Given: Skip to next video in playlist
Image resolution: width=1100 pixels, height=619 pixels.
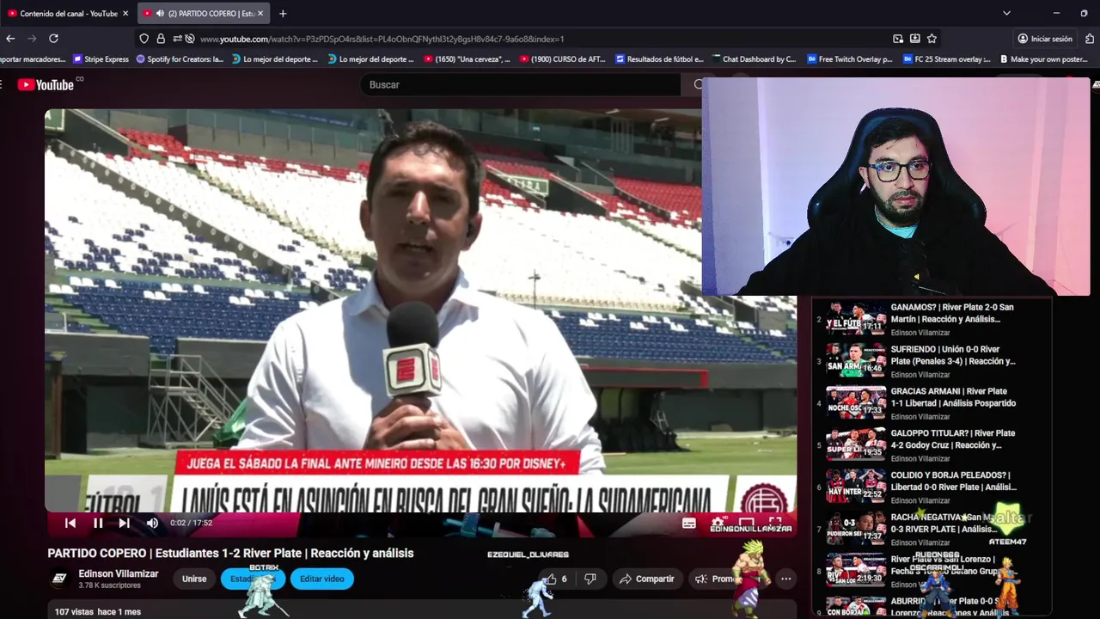Looking at the screenshot, I should [125, 523].
